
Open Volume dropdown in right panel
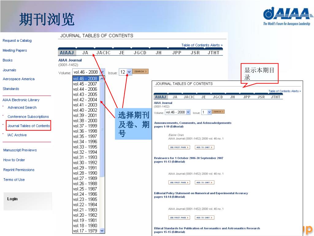click(178, 112)
